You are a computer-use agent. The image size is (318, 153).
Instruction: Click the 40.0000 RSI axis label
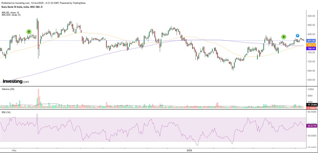[x=311, y=135]
